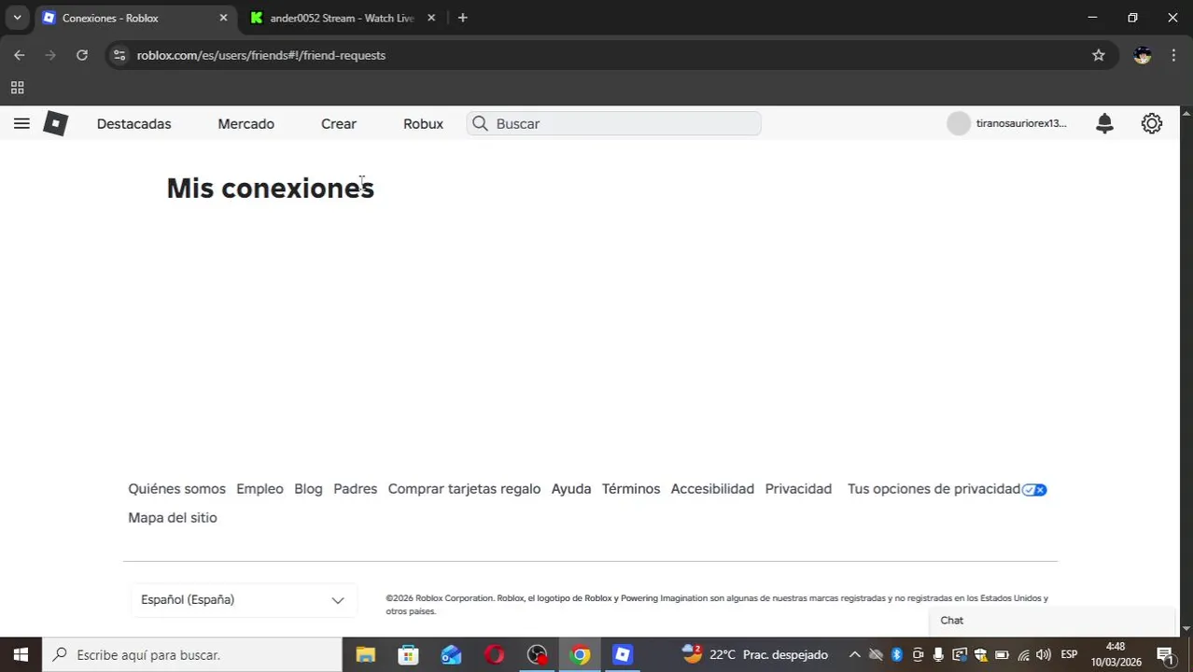Open the Accesibilidad footer link
Image resolution: width=1193 pixels, height=672 pixels.
click(x=712, y=489)
